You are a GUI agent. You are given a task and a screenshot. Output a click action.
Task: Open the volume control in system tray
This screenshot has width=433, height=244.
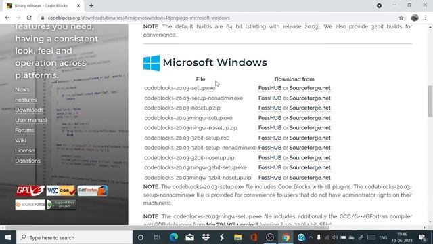[x=335, y=237]
